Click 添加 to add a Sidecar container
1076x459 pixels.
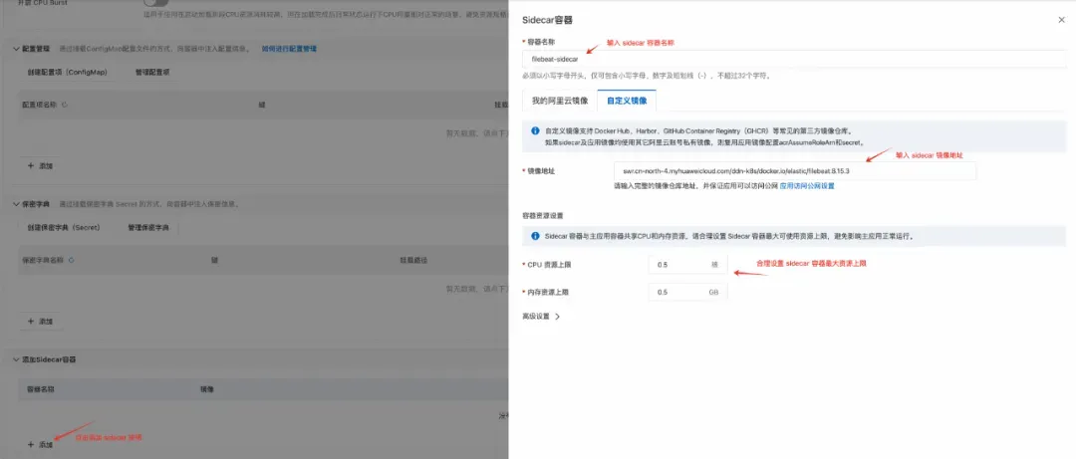41,444
